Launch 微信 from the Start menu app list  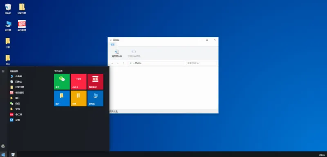[15, 103]
